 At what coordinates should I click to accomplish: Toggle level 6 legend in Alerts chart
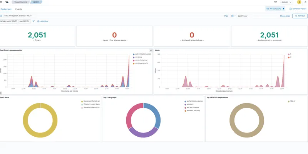pyautogui.click(x=290, y=54)
